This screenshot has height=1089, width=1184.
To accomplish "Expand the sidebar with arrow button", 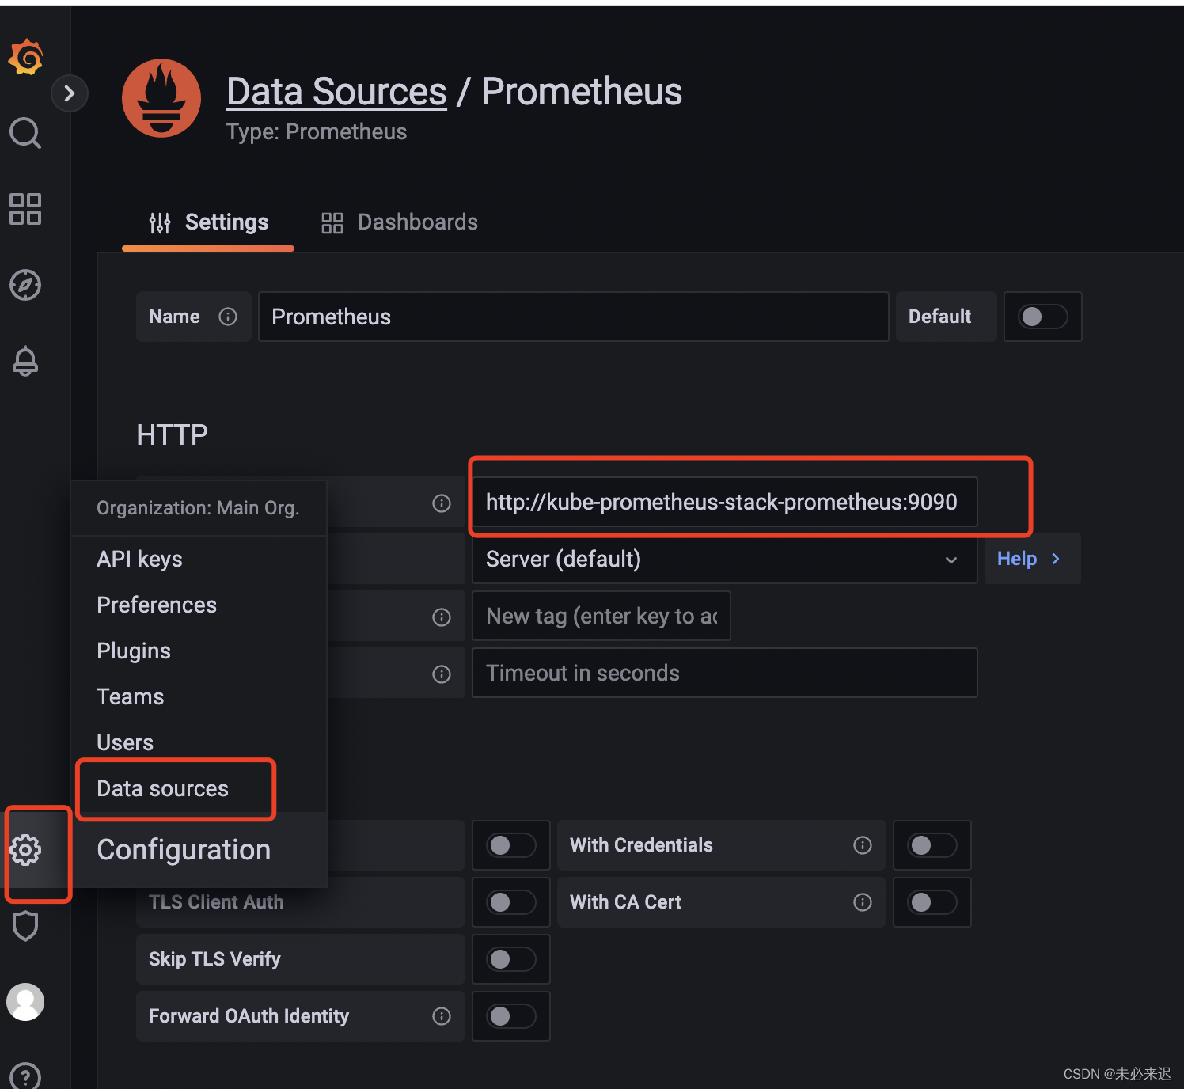I will click(69, 93).
